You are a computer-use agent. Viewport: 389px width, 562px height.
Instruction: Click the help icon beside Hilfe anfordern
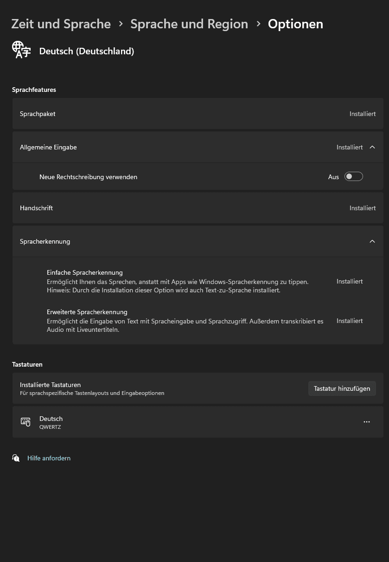pos(16,458)
